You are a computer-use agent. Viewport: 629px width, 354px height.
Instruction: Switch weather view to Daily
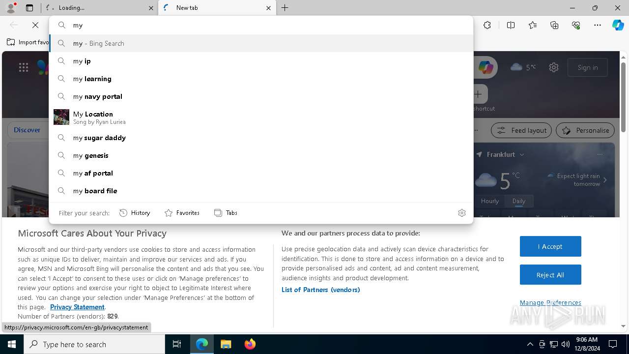(x=519, y=201)
